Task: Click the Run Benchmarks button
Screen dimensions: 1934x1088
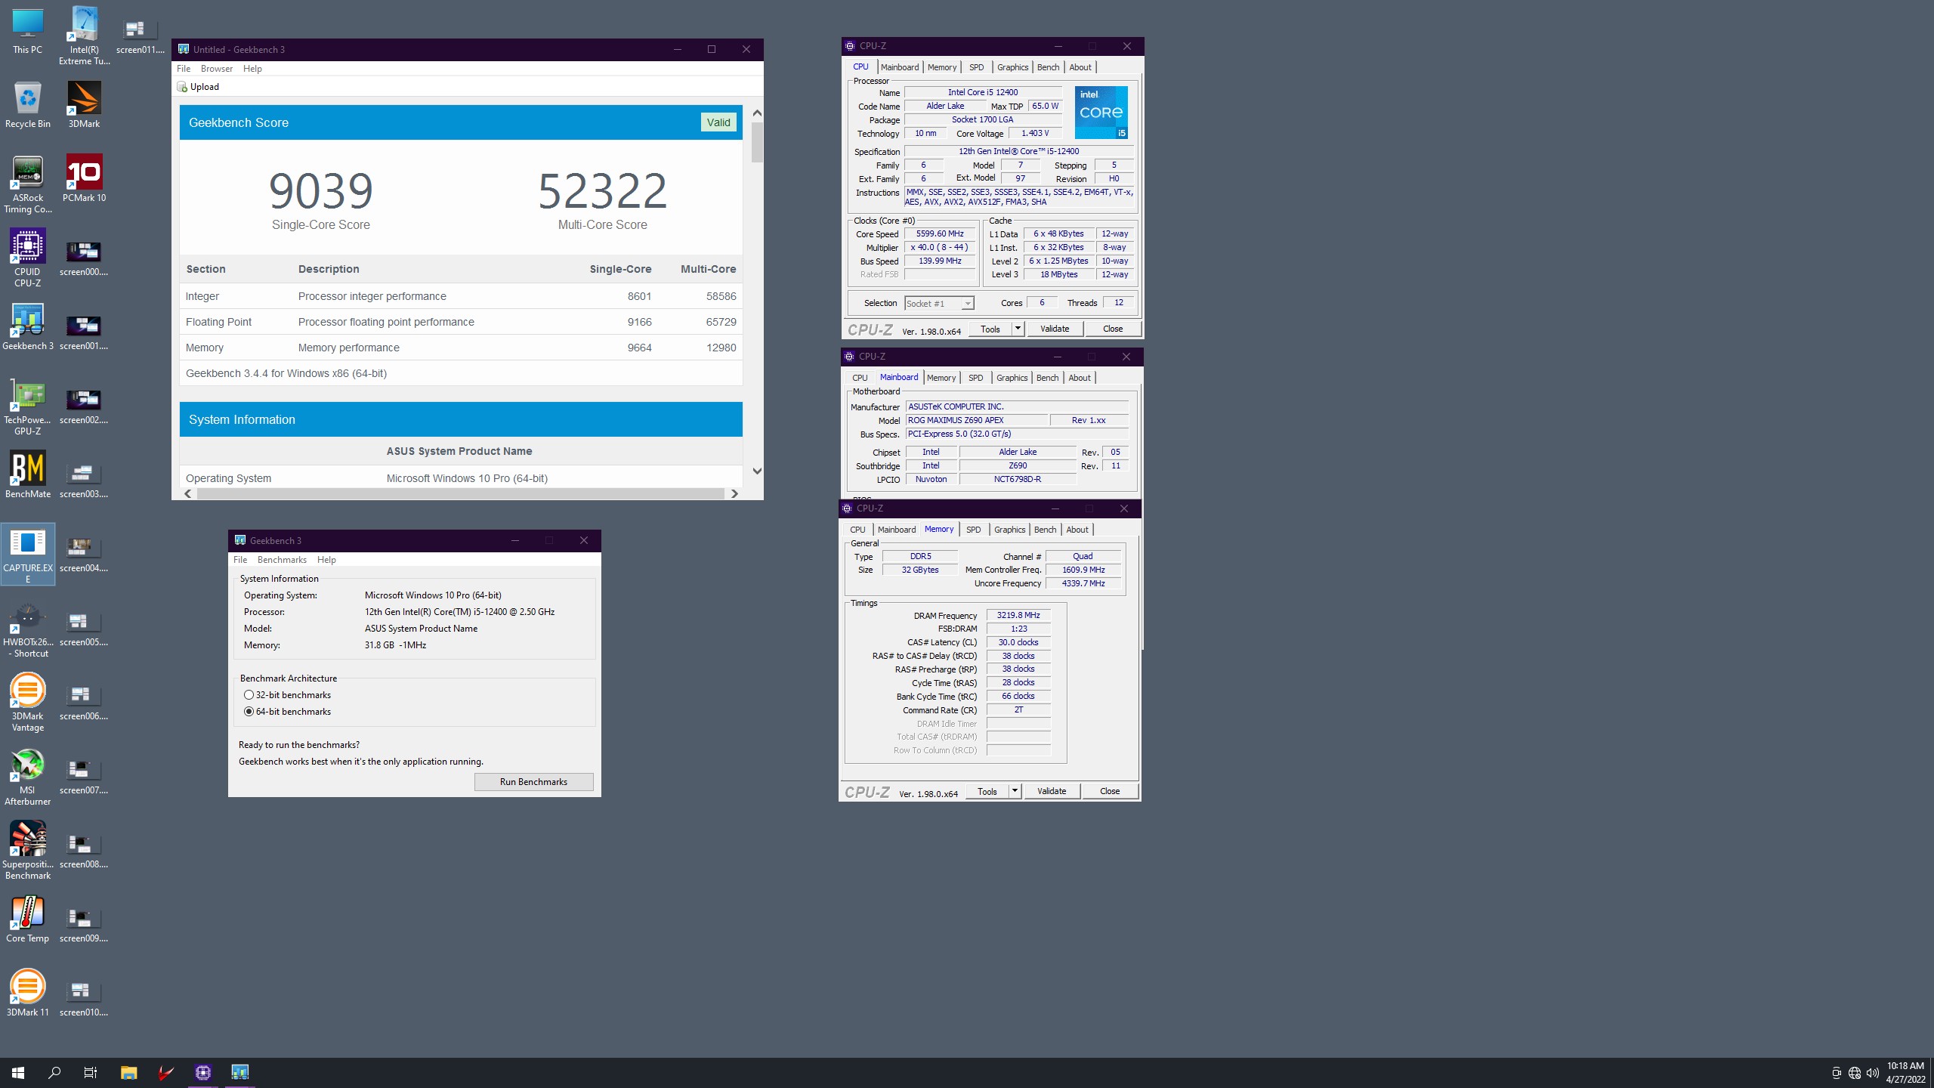Action: pos(533,782)
